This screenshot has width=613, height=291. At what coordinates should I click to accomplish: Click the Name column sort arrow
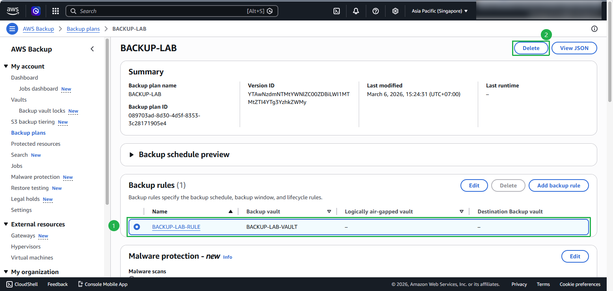231,212
